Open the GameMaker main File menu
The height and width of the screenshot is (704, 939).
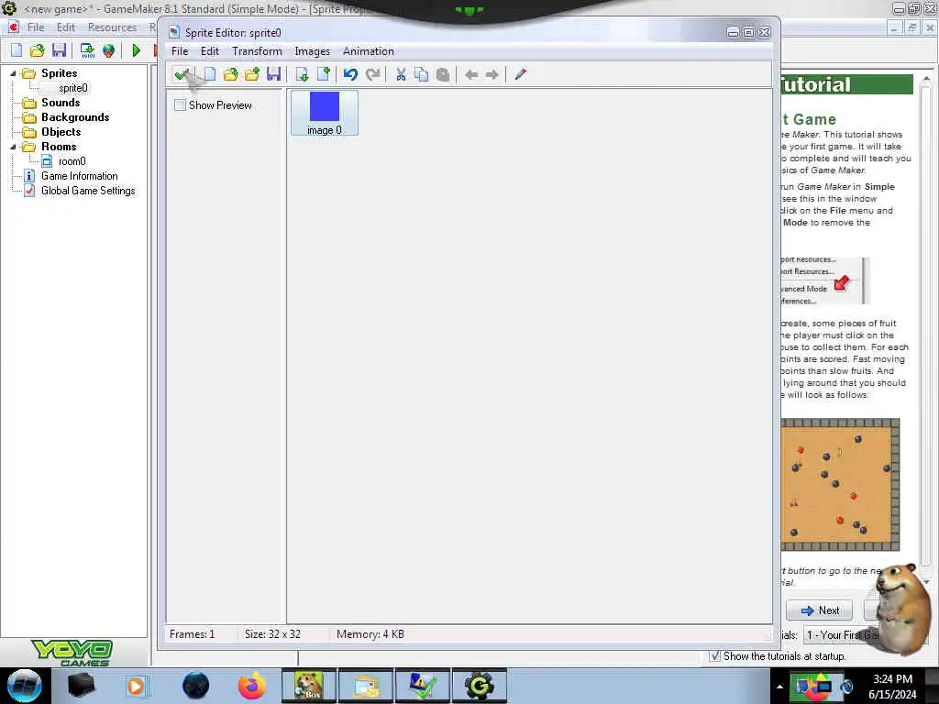[x=36, y=27]
